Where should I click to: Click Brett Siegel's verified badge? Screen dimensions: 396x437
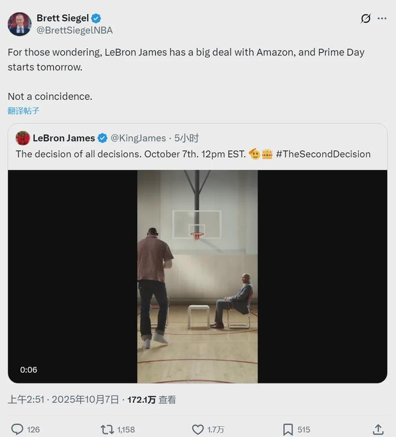95,18
